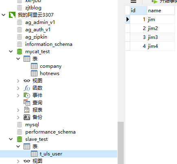Click the 报表 reports icon
The width and height of the screenshot is (177, 164).
pos(27,110)
